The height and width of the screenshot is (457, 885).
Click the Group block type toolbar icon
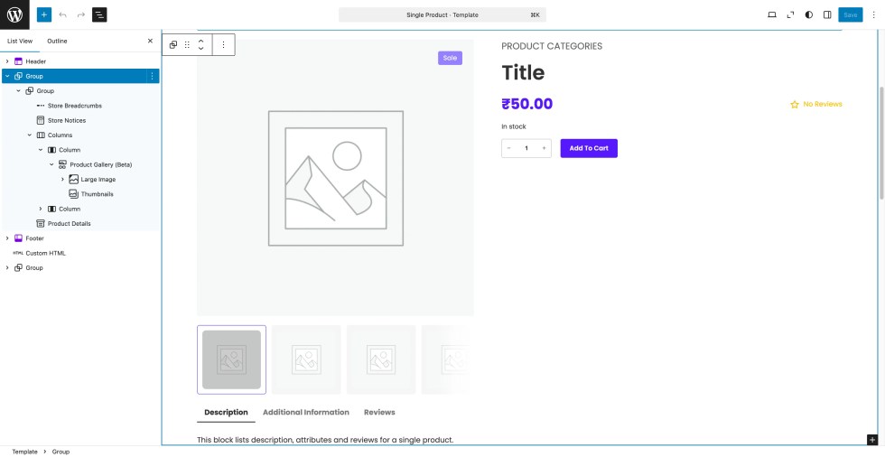[x=173, y=44]
